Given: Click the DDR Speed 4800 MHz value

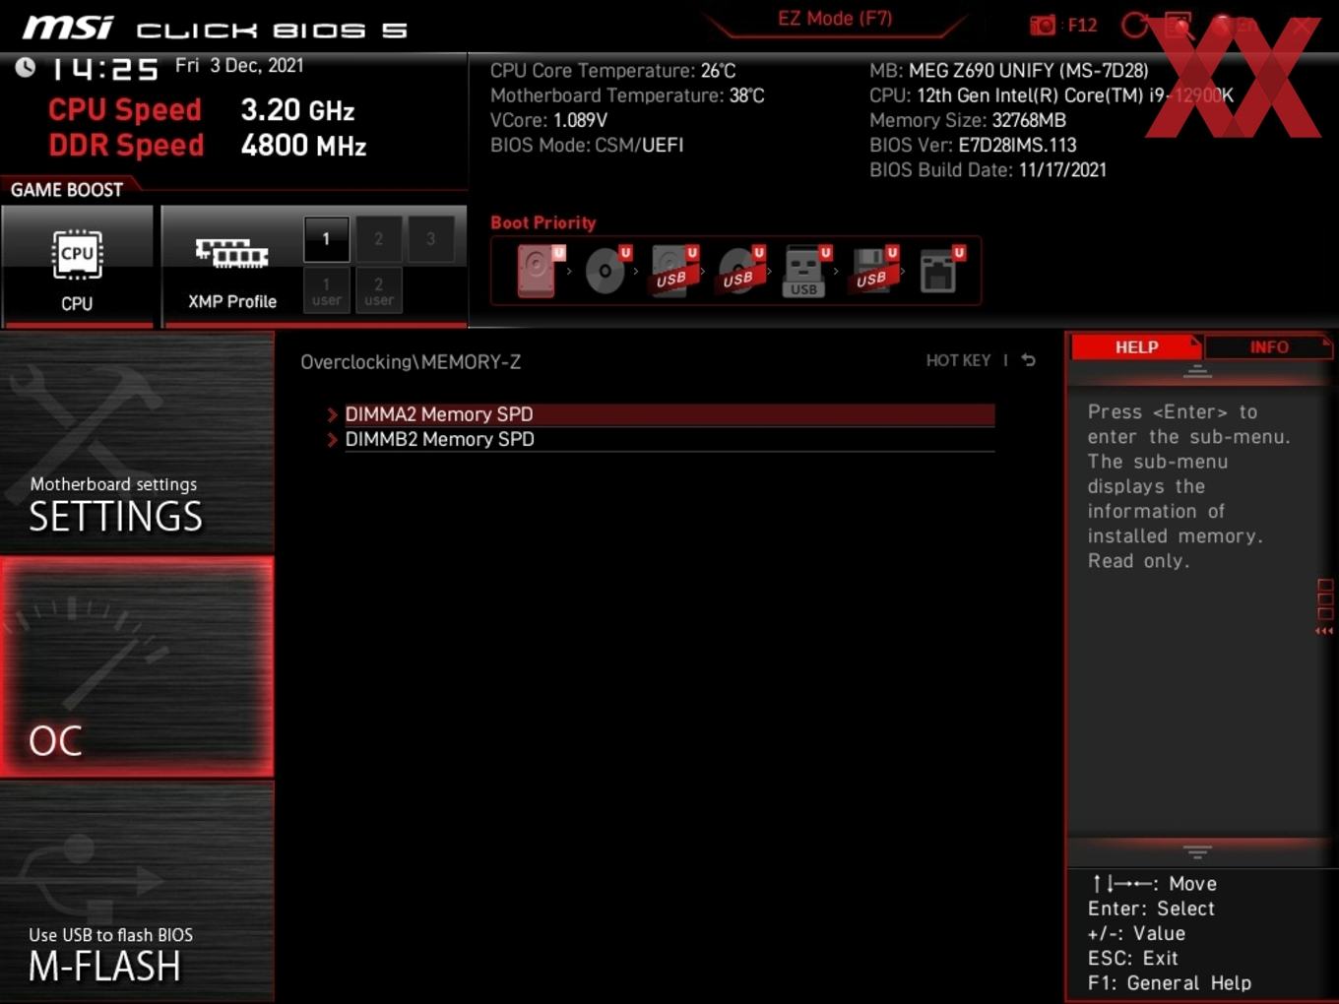Looking at the screenshot, I should (303, 146).
